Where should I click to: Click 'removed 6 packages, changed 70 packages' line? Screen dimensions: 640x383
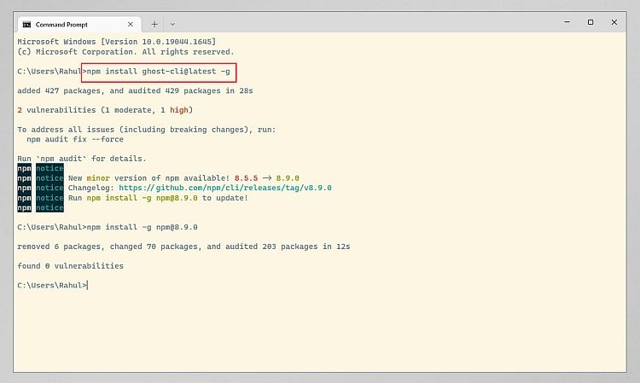click(183, 247)
